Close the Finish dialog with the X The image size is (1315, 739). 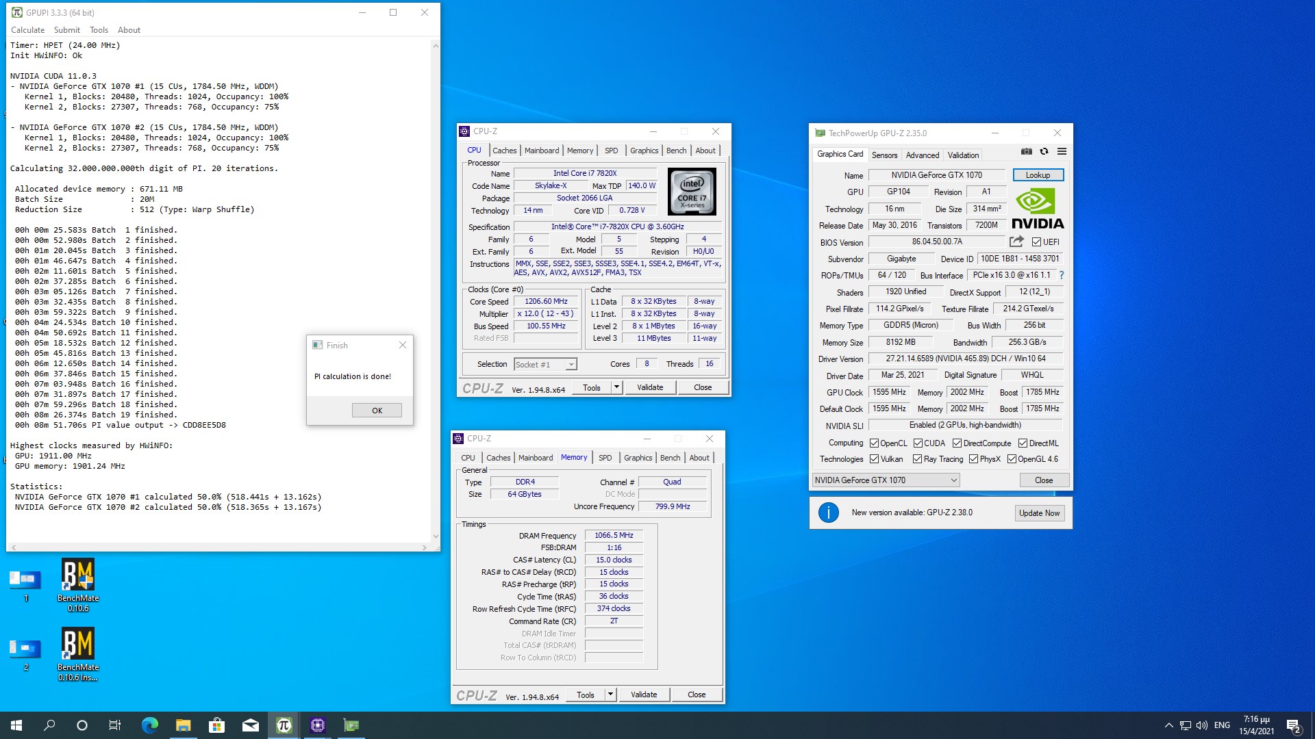(x=403, y=345)
